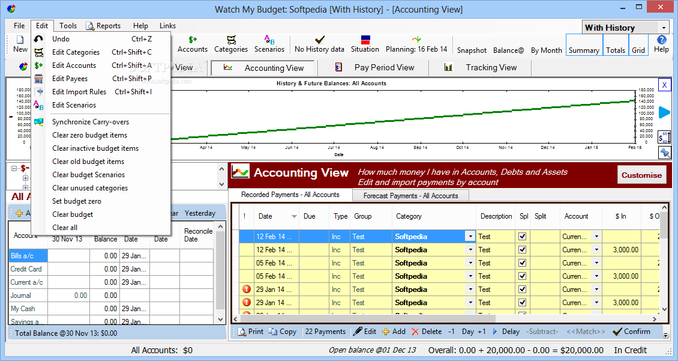Toggle Spl checkbox in 29 Jan 14 row without amount

[x=523, y=289]
